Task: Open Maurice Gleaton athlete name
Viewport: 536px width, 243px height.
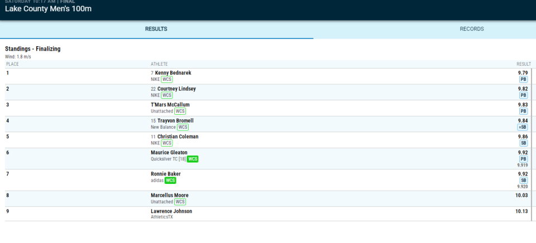Action: pos(169,153)
